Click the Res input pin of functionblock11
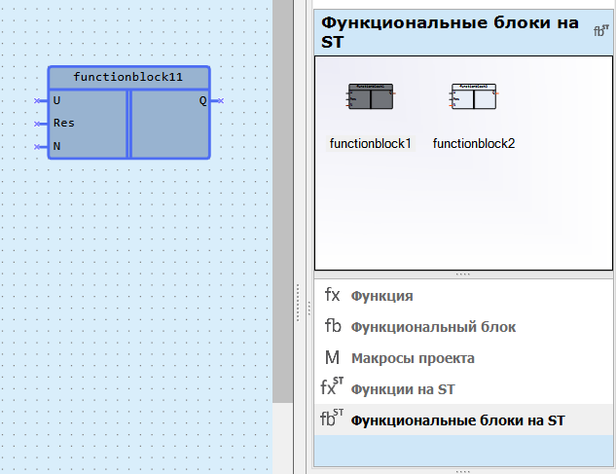The image size is (616, 474). (x=41, y=124)
